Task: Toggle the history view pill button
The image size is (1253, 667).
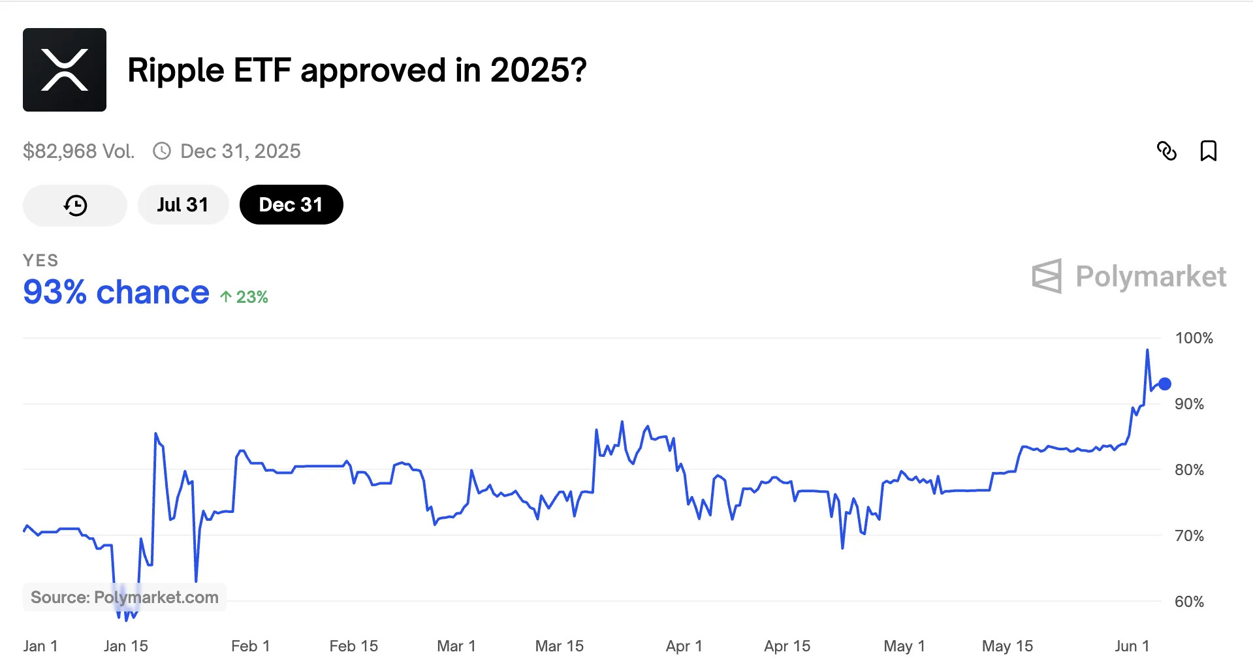Action: [x=74, y=204]
